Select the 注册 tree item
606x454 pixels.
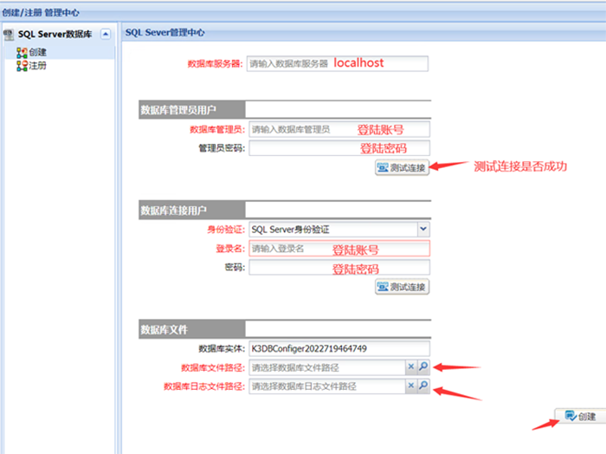coord(37,65)
